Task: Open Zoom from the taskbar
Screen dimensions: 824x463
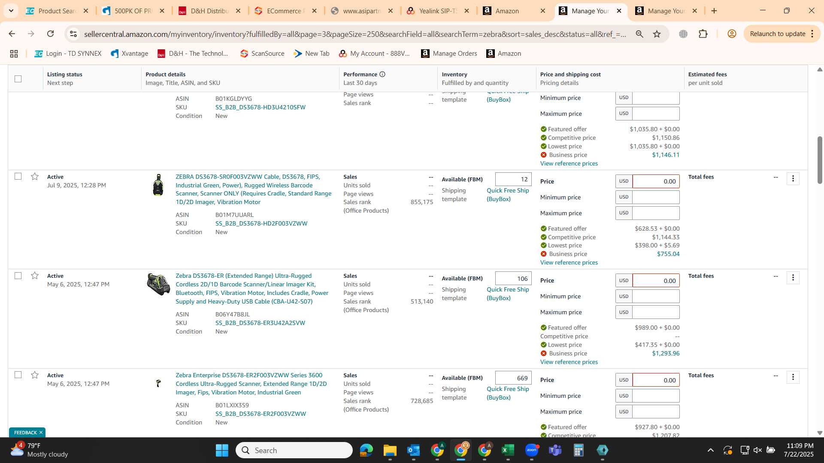Action: [x=532, y=450]
